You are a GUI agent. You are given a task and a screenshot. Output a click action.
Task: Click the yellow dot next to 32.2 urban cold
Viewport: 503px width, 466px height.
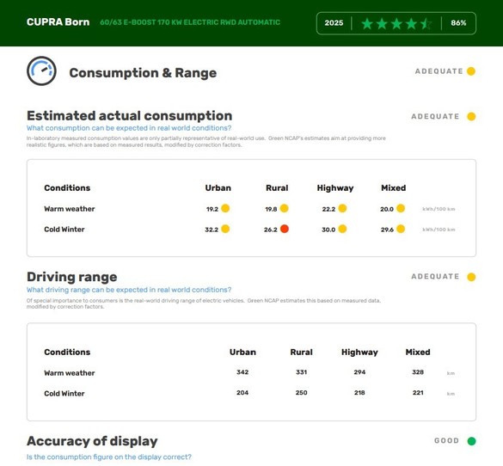tap(225, 229)
